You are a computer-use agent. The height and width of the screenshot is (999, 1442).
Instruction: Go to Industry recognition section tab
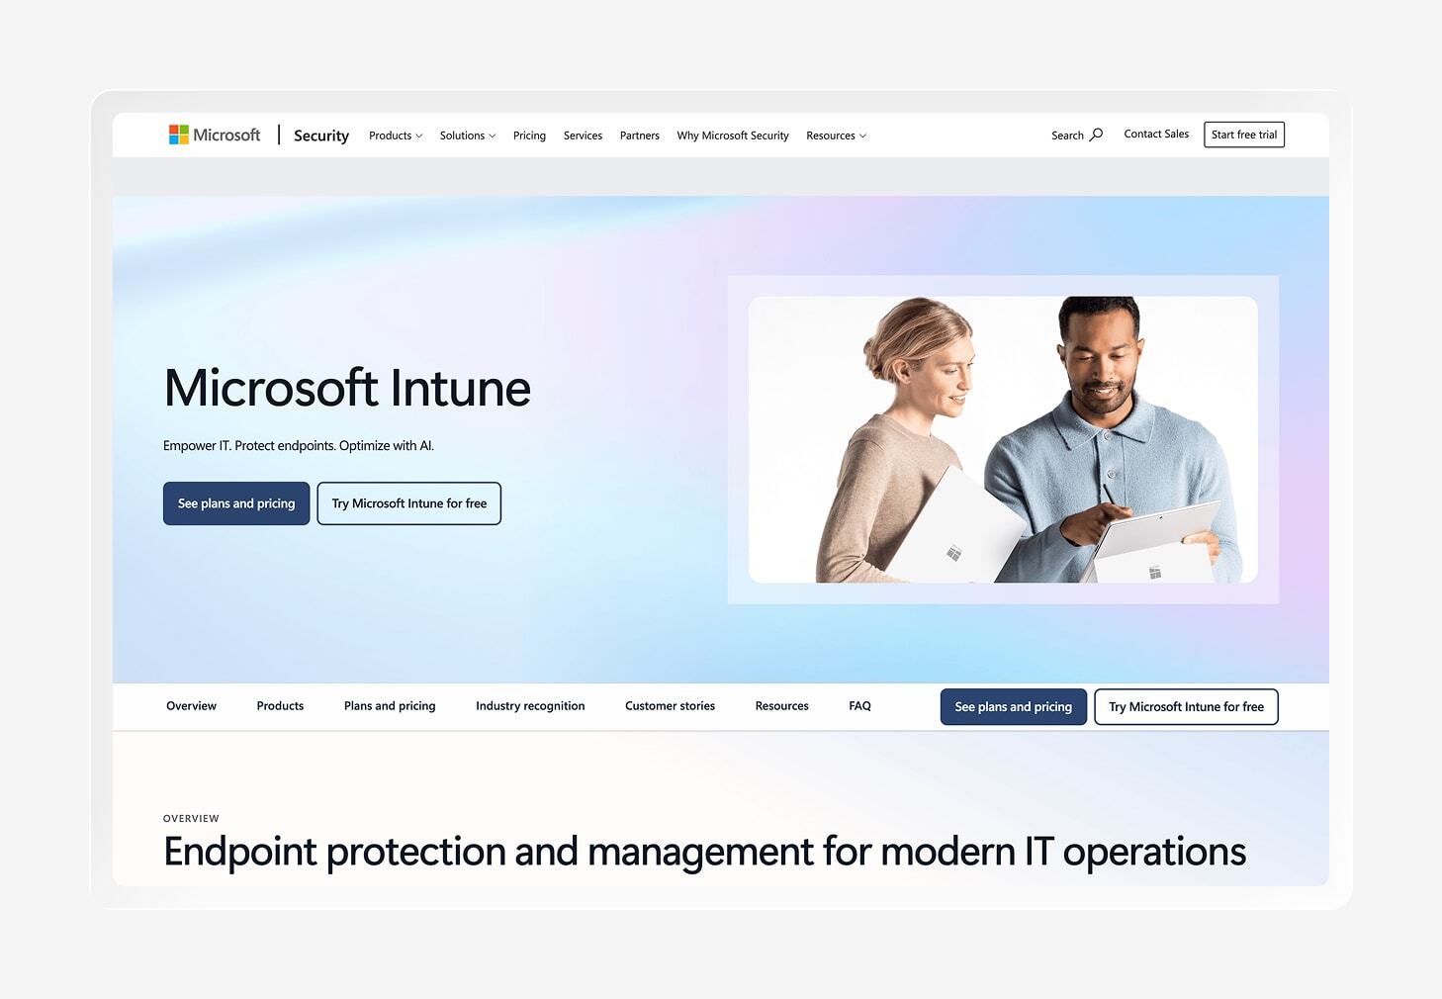pos(530,706)
